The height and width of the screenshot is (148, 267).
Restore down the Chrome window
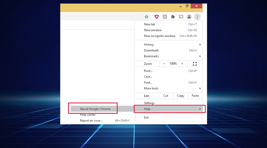(187, 6)
